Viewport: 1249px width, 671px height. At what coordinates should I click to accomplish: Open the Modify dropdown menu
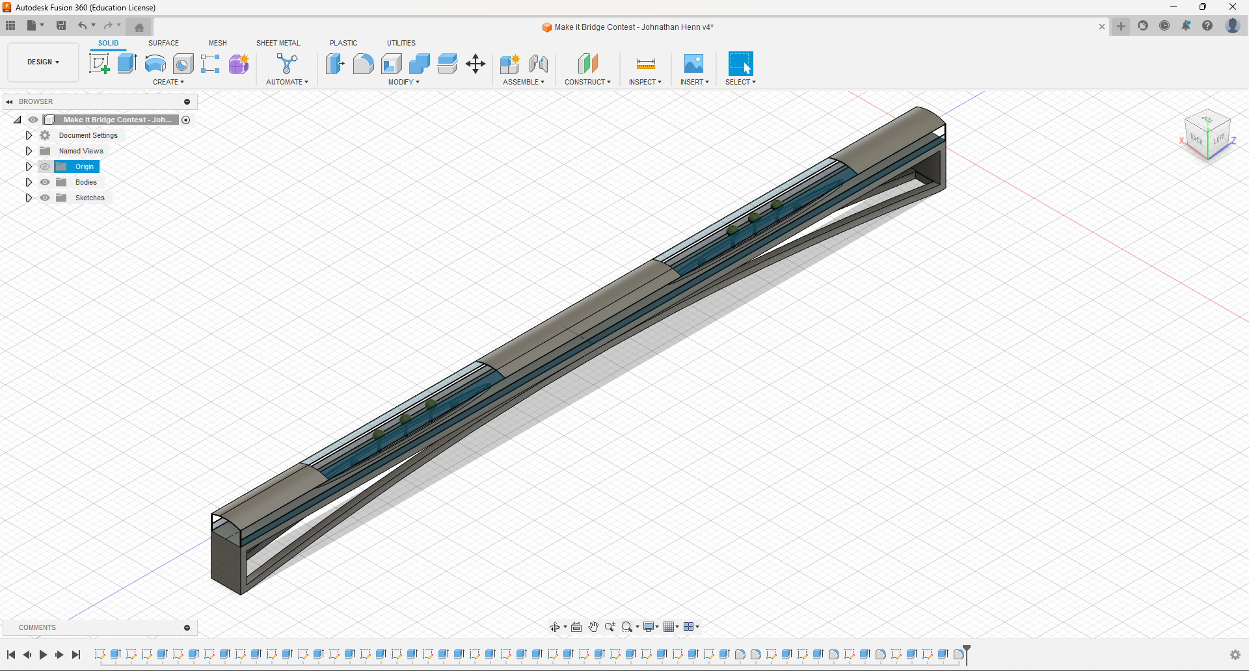pyautogui.click(x=403, y=82)
